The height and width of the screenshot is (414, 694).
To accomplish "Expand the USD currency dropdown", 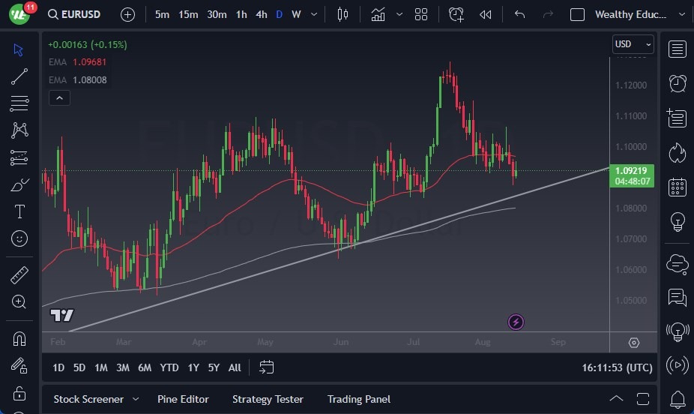I will 633,44.
